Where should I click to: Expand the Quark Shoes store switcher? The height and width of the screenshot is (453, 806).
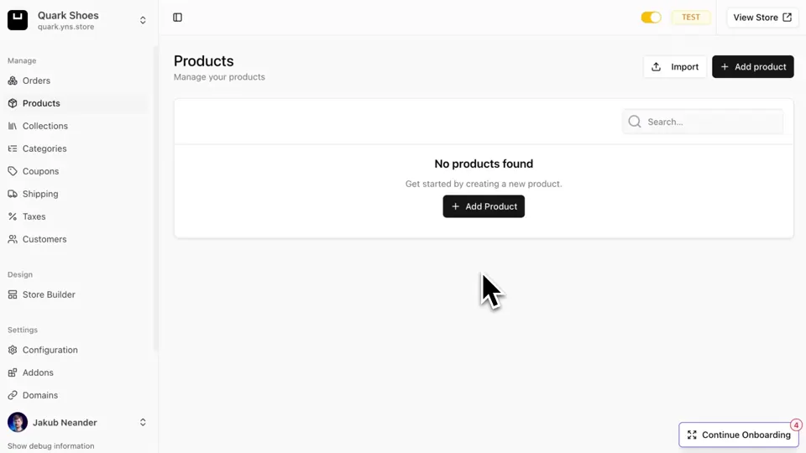tap(143, 20)
